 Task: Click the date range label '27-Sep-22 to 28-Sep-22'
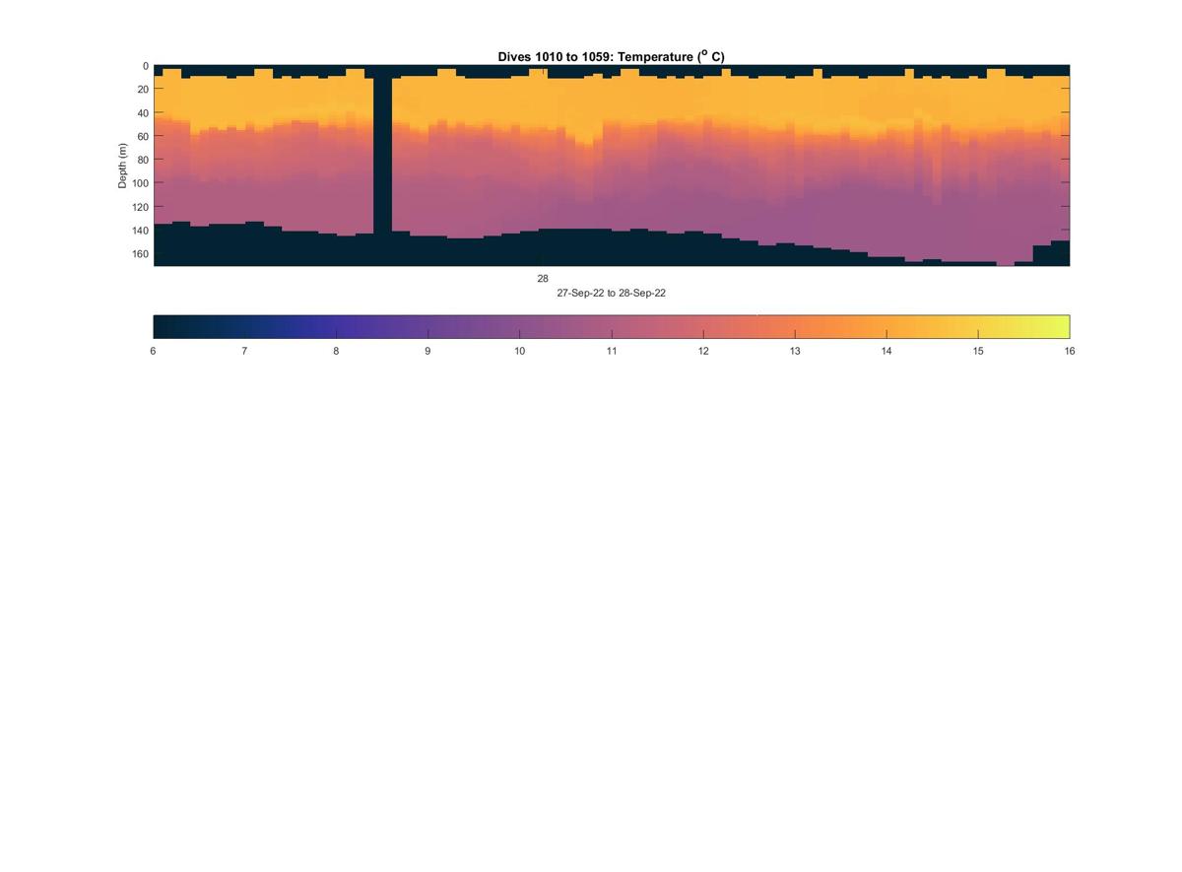tap(611, 293)
